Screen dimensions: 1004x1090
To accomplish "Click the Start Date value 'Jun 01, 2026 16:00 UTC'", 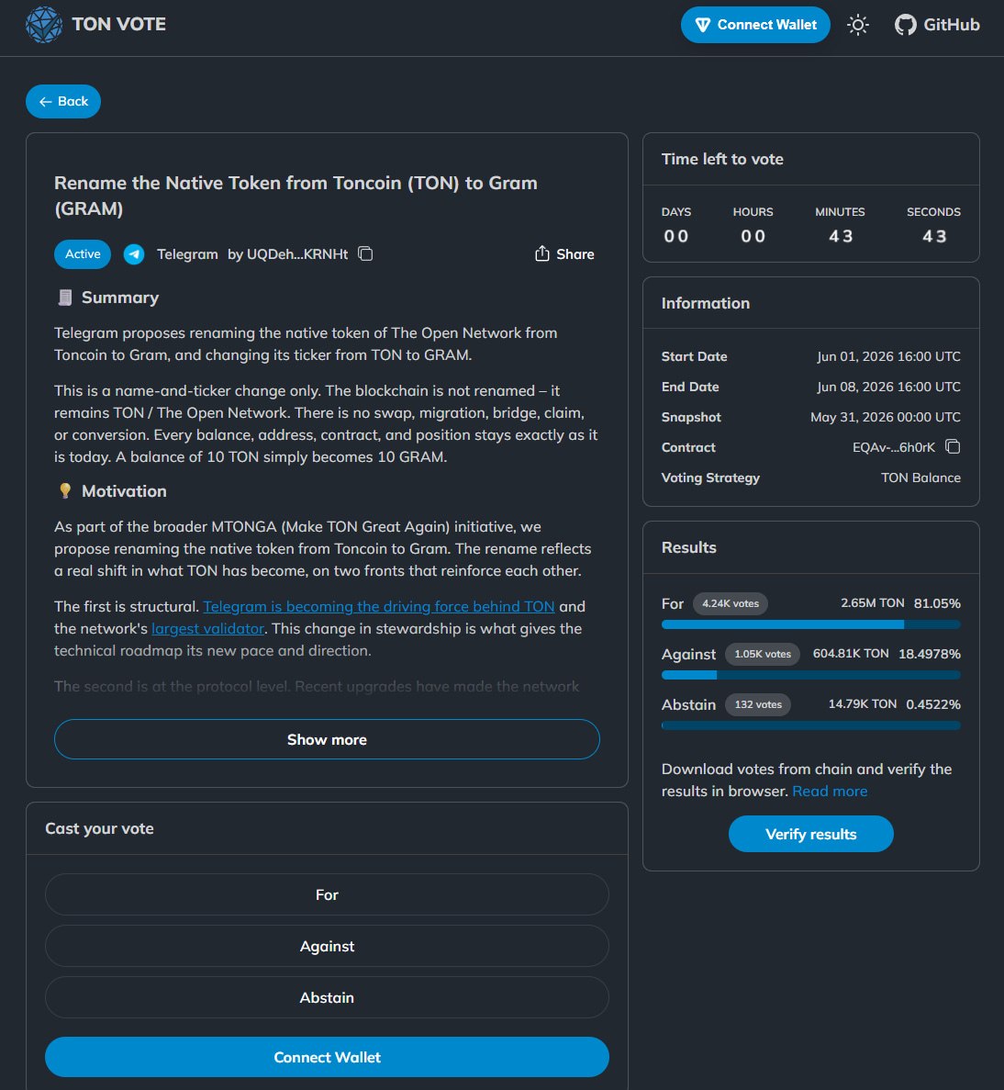I will (888, 356).
